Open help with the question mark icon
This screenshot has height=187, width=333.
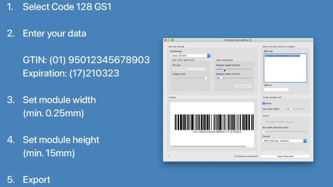click(x=169, y=156)
